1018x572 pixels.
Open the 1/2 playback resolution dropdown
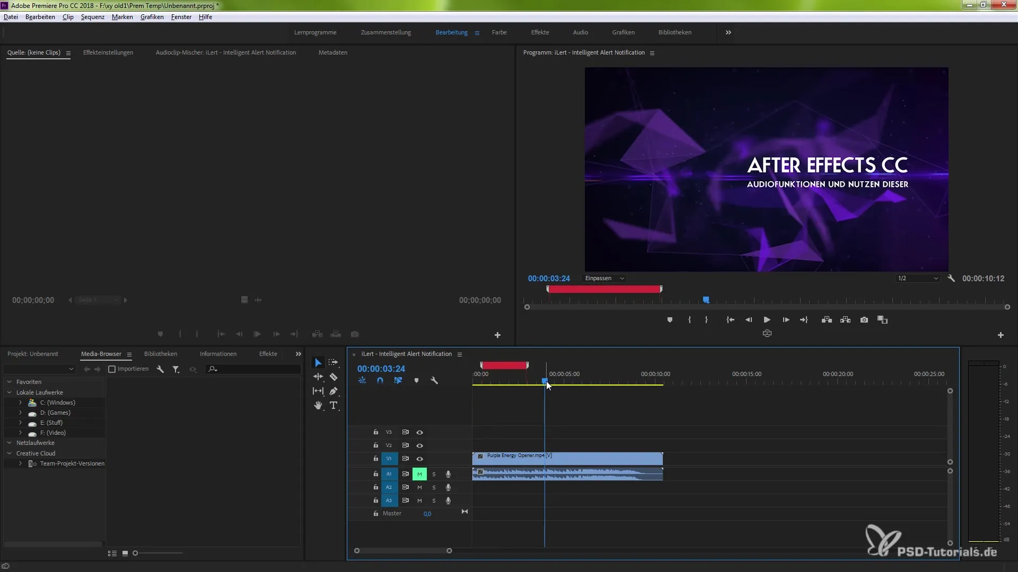click(x=918, y=278)
